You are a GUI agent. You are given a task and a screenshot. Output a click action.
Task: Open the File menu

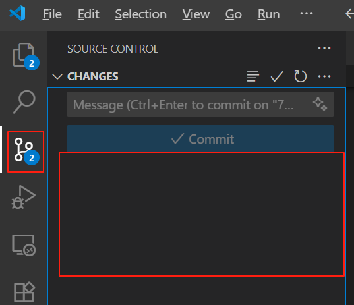tap(52, 14)
